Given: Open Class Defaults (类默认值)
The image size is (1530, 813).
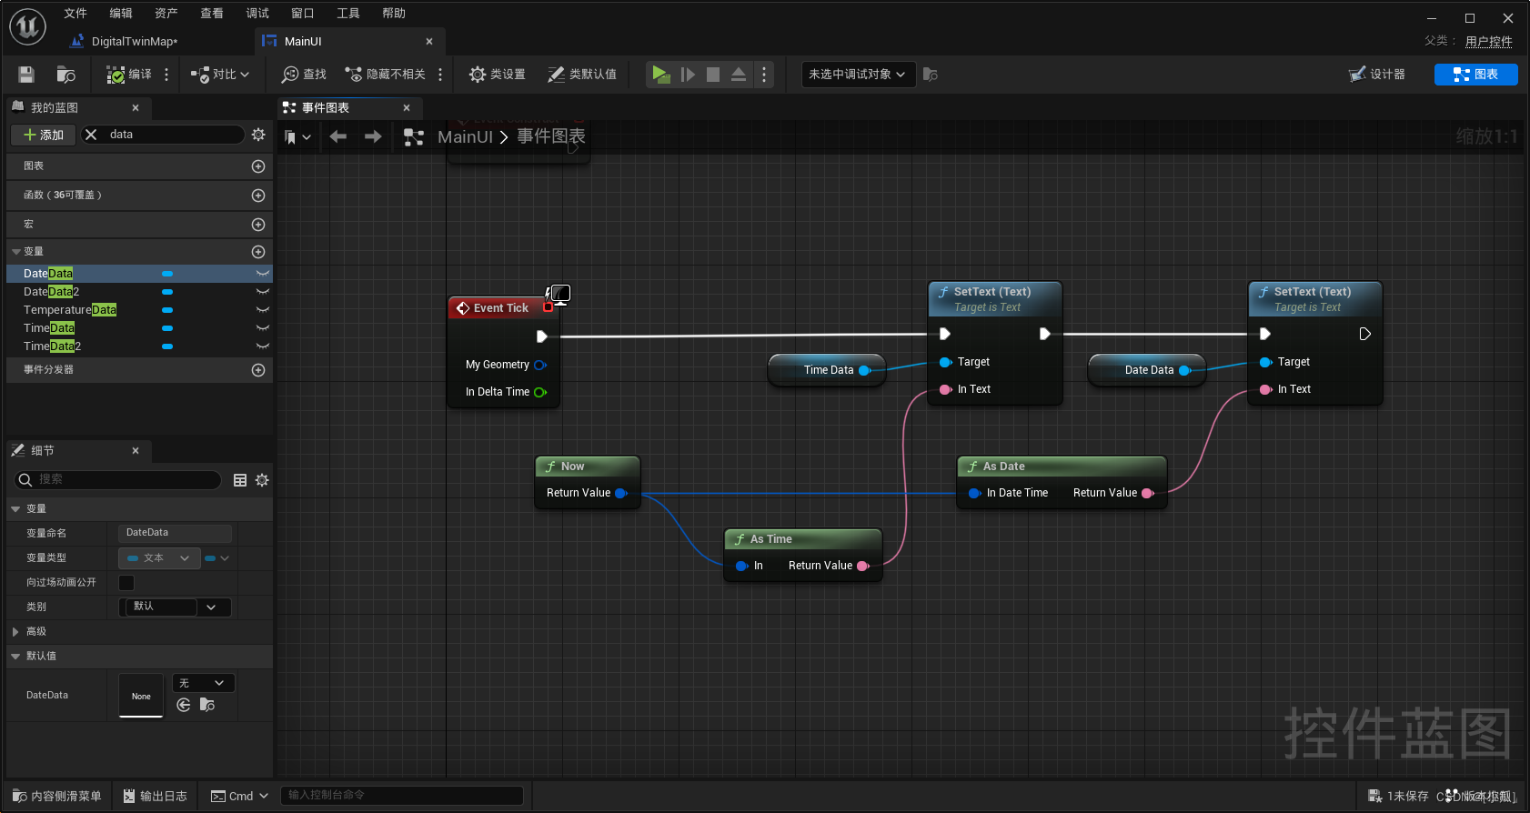Looking at the screenshot, I should click(x=582, y=75).
